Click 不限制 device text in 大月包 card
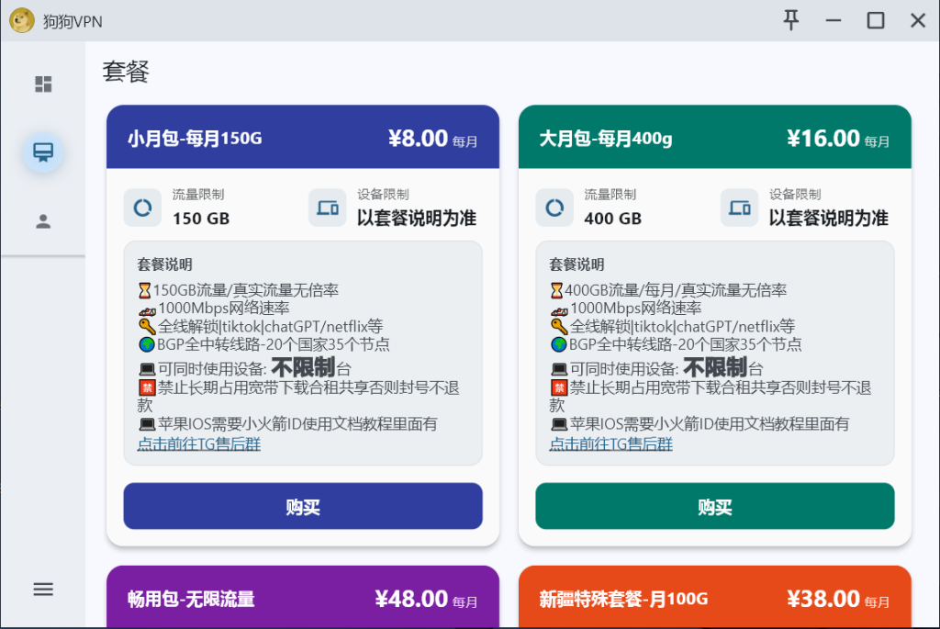The height and width of the screenshot is (629, 940). [714, 367]
